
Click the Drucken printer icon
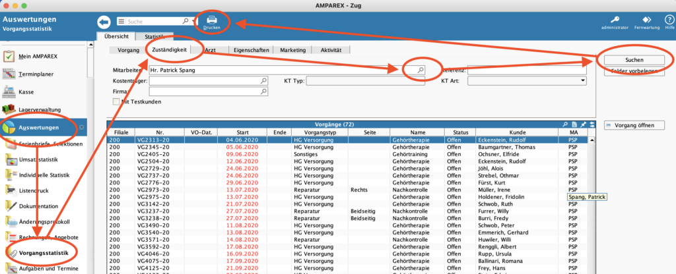pyautogui.click(x=213, y=20)
